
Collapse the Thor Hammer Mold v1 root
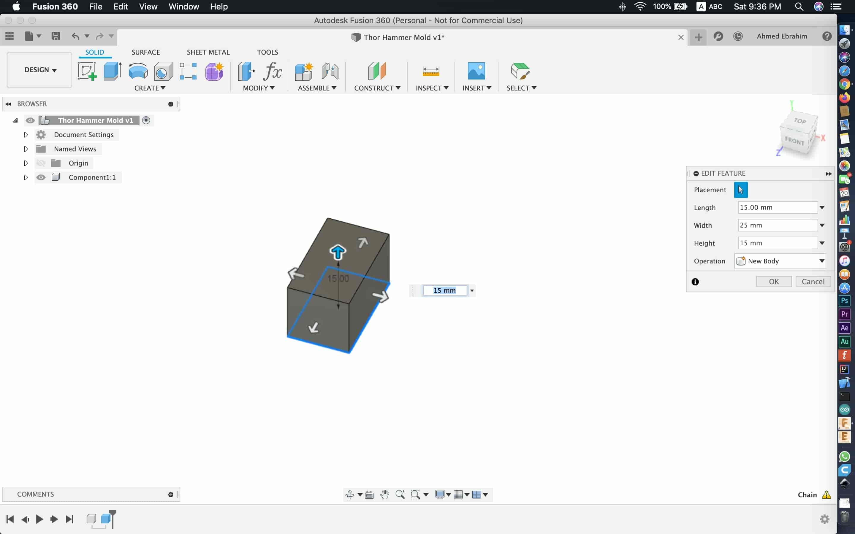click(15, 120)
